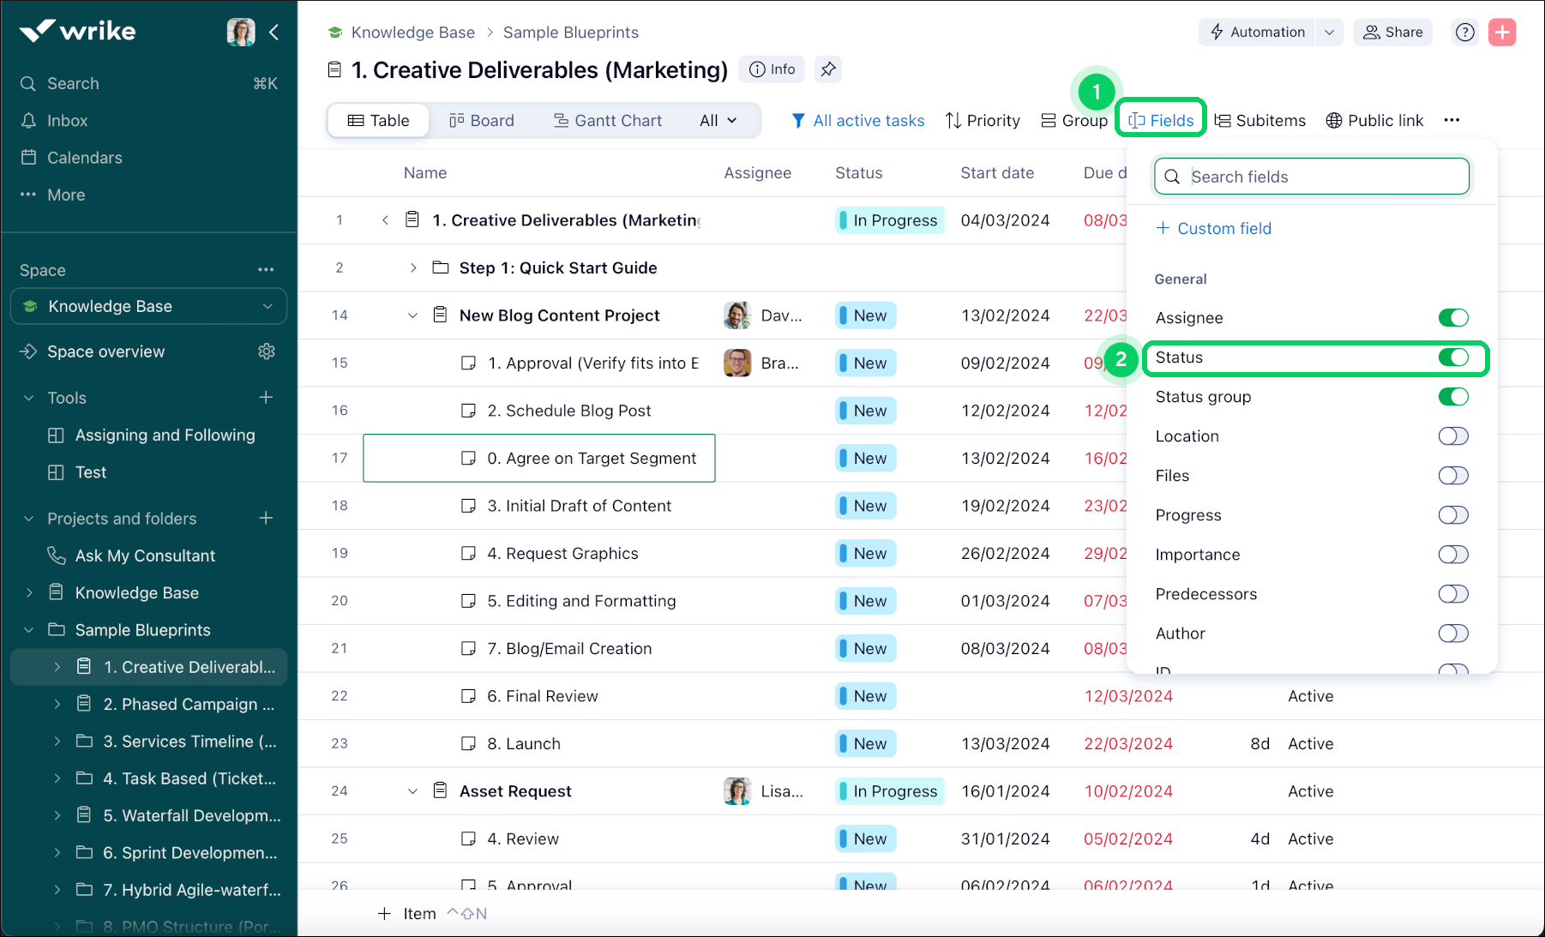
Task: Switch to the Board view tab
Action: point(482,121)
